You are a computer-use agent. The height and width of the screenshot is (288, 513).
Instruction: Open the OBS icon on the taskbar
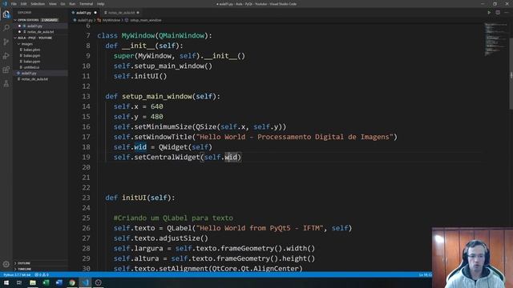point(98,282)
